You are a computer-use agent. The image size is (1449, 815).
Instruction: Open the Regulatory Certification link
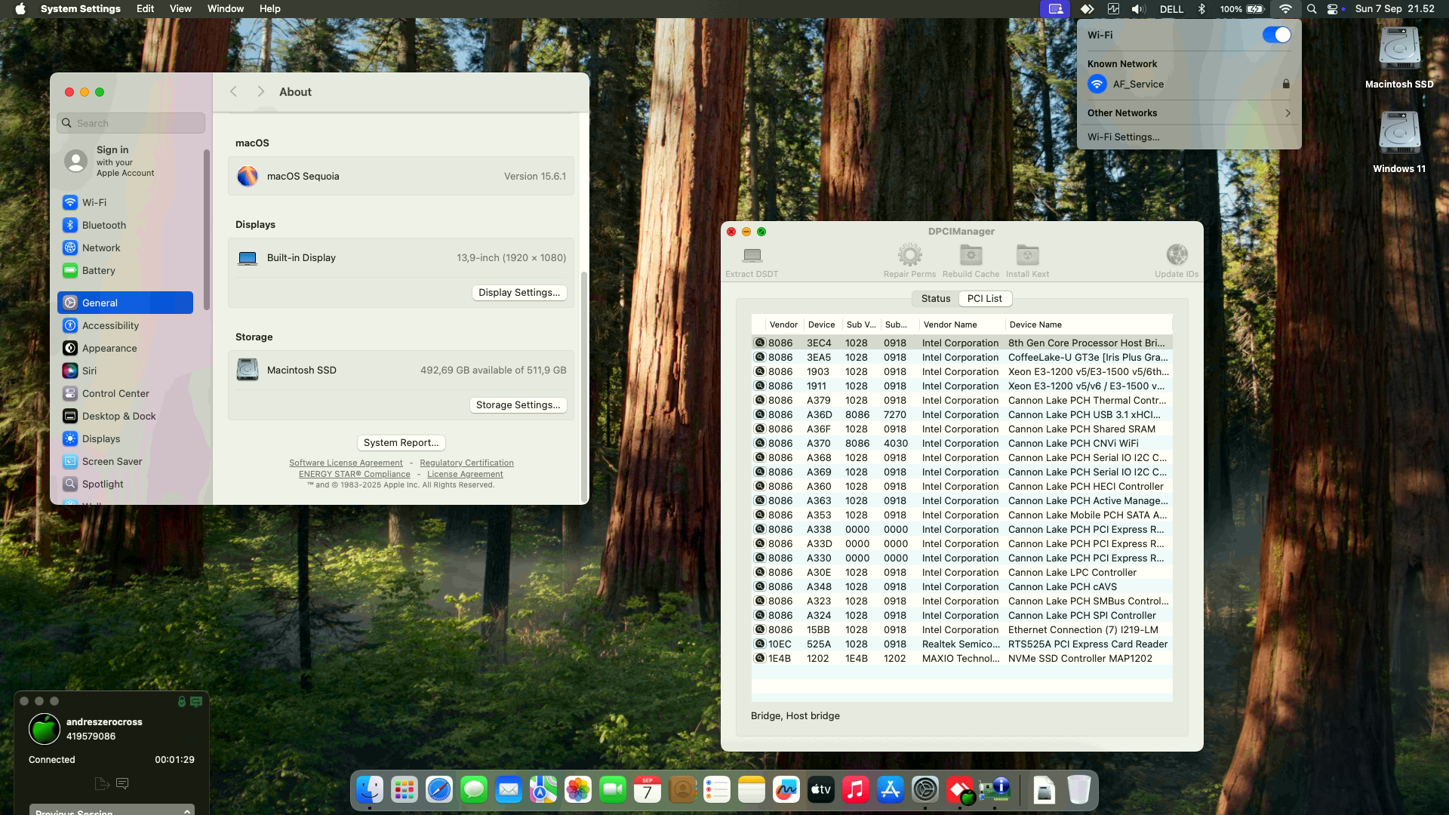click(x=466, y=463)
